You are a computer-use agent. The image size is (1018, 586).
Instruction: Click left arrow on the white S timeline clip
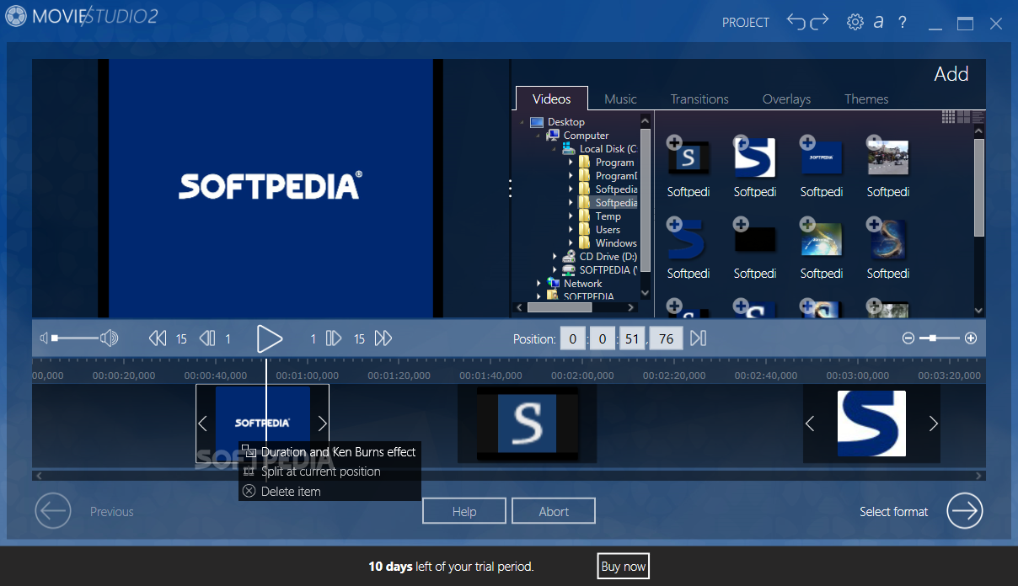tap(810, 424)
